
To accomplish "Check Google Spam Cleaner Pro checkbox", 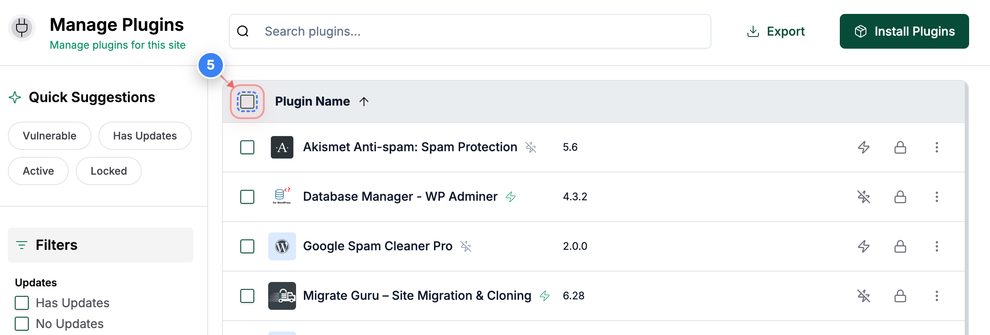I will (x=247, y=246).
